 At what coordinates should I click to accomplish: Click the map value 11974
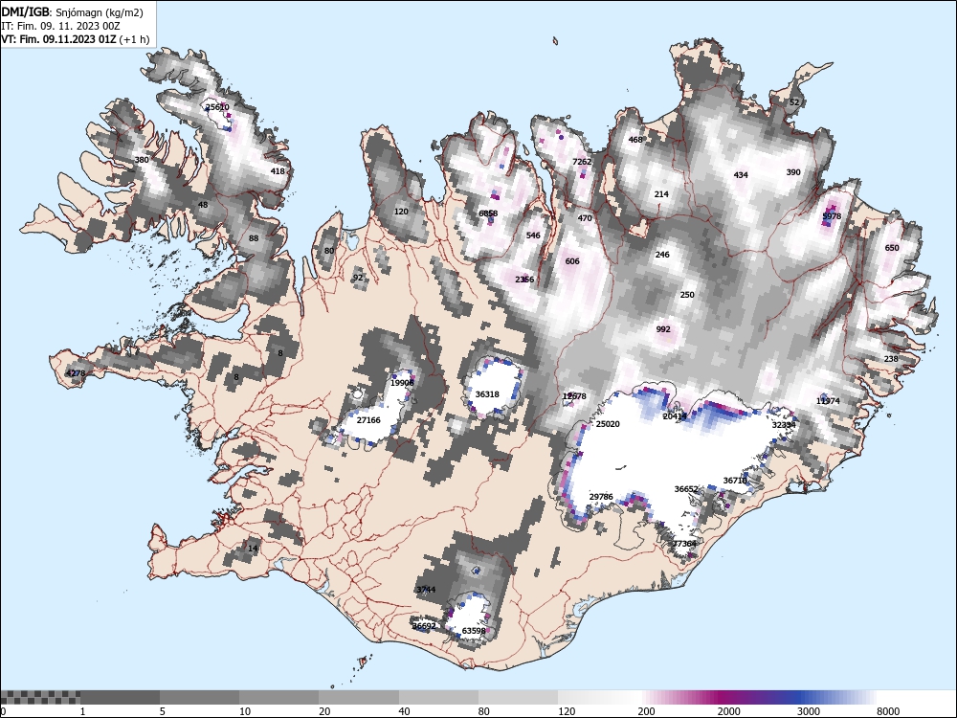828,401
